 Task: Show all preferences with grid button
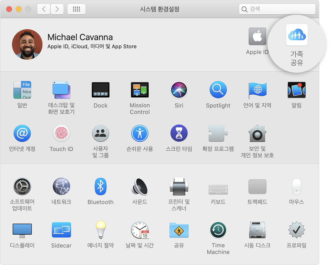[x=76, y=9]
